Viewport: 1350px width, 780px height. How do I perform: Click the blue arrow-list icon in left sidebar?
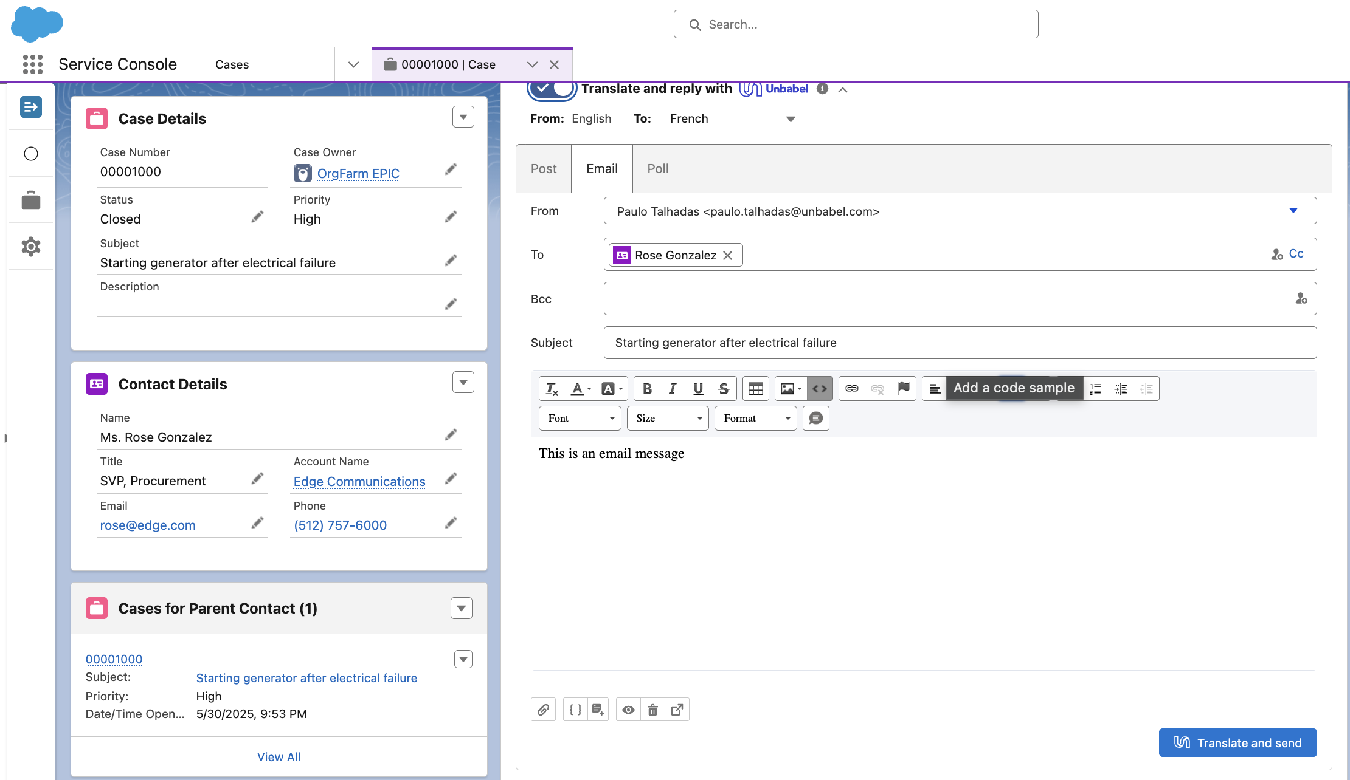click(31, 107)
